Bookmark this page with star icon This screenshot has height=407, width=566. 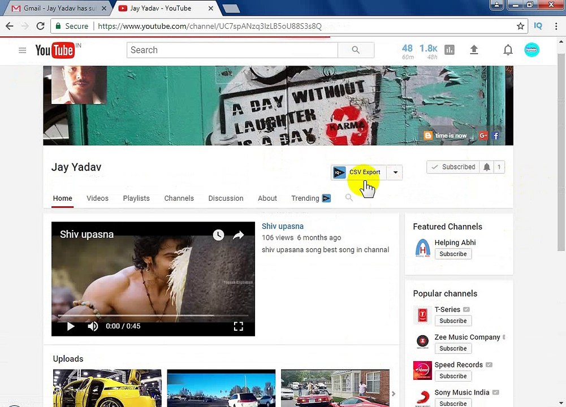pos(520,26)
